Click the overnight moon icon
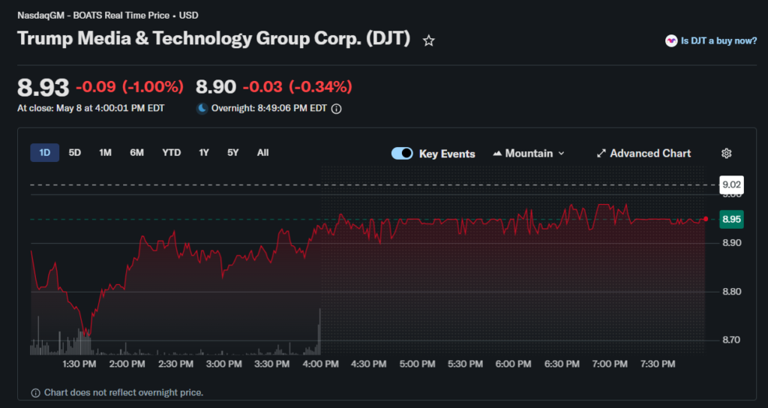Image resolution: width=768 pixels, height=408 pixels. coord(202,109)
